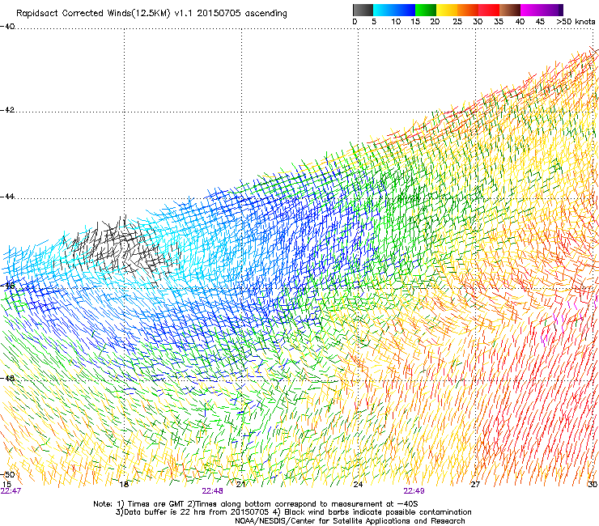Viewport: 599px width, 526px height.
Task: Click the '24' longitude axis label
Action: (358, 485)
